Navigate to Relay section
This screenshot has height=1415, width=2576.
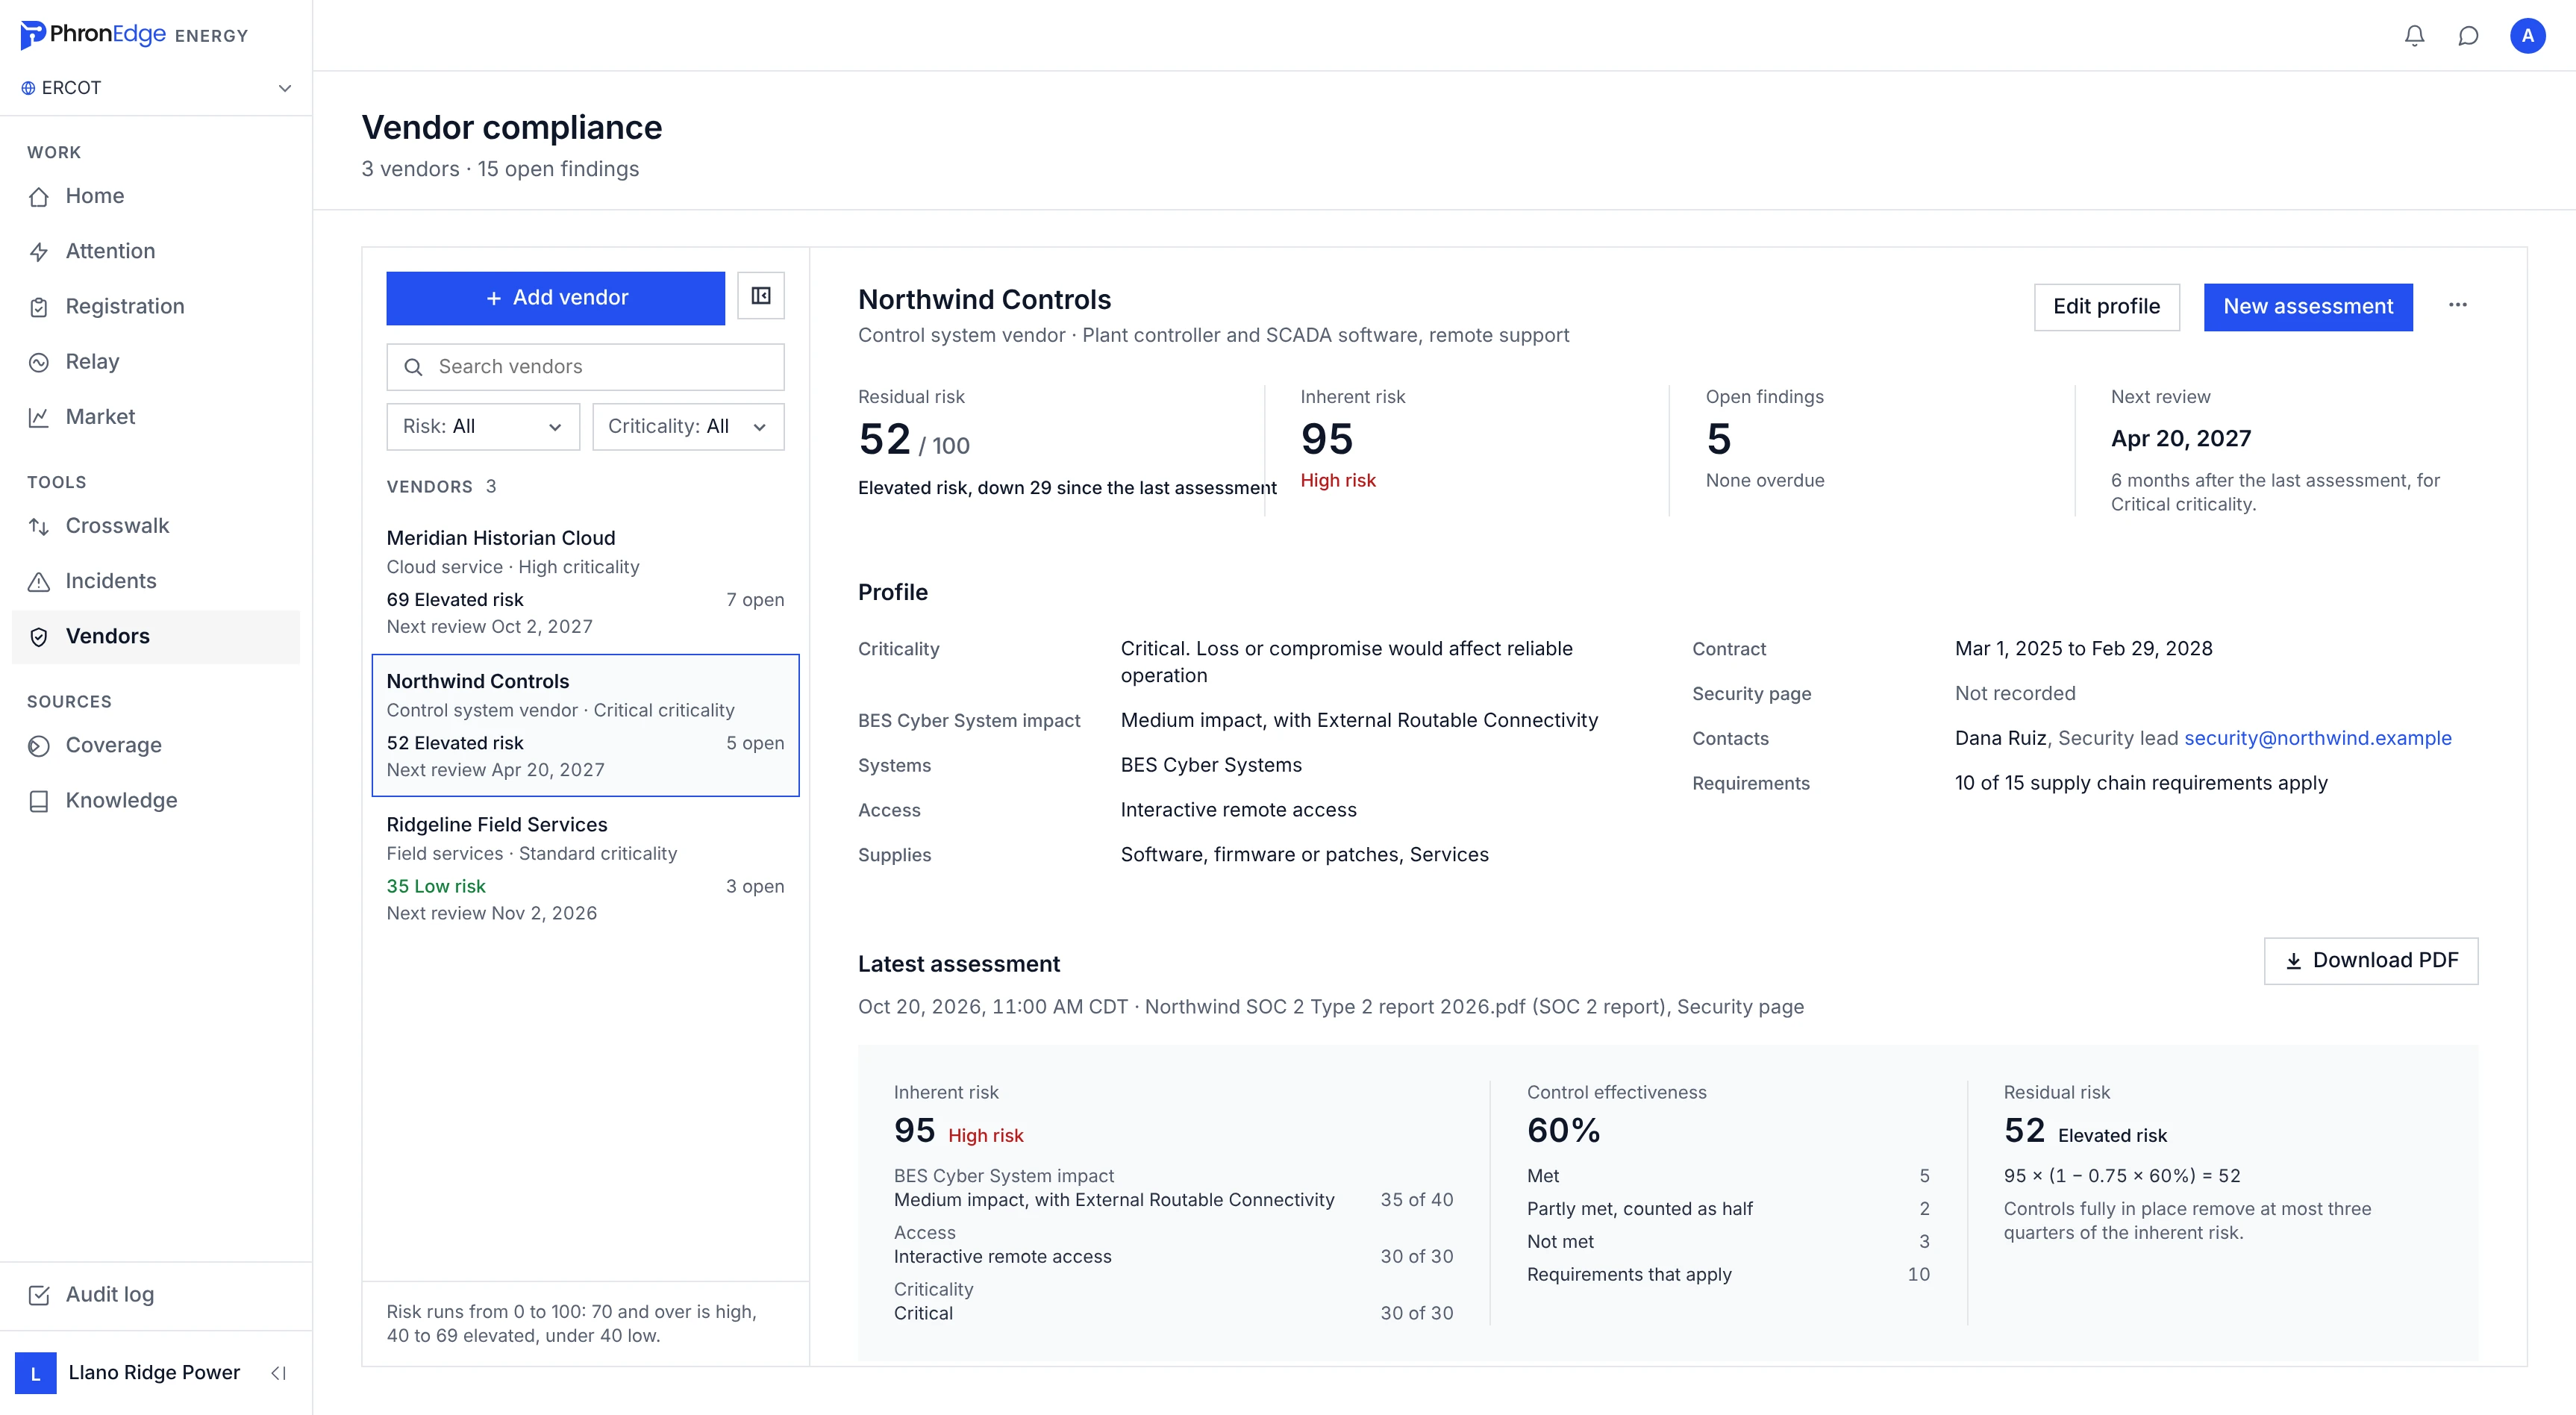[x=156, y=362]
